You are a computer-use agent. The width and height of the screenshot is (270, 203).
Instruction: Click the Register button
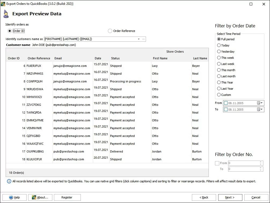pos(67,197)
